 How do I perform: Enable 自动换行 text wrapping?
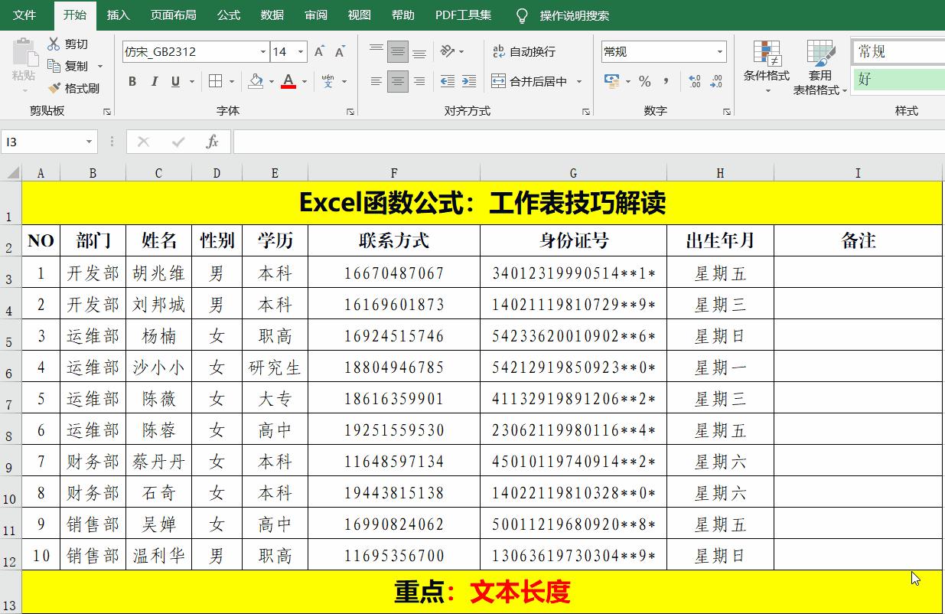pyautogui.click(x=524, y=51)
